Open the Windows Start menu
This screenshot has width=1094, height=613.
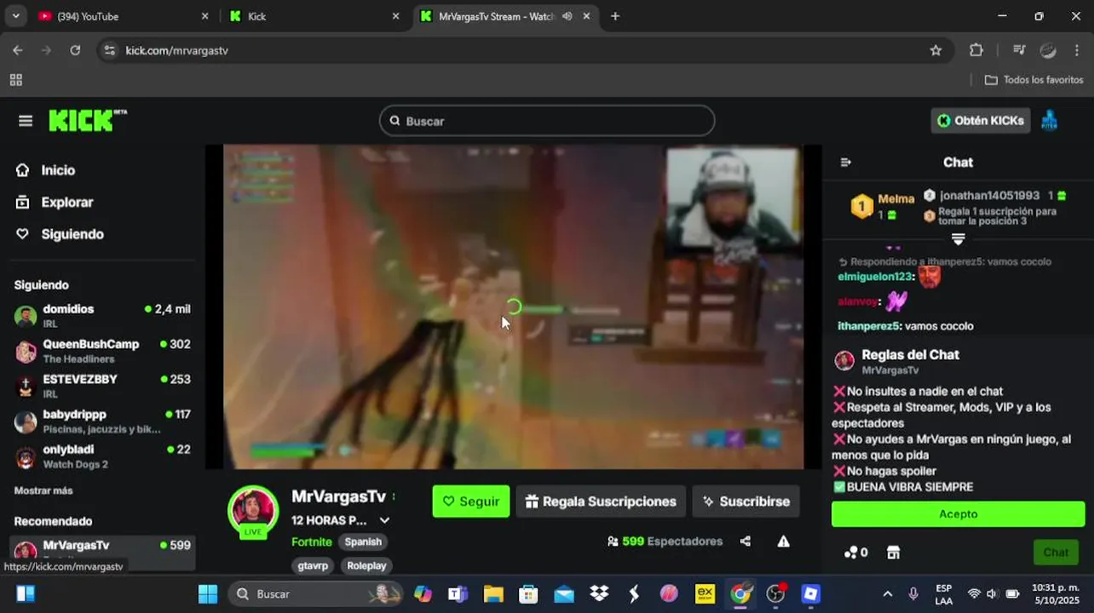pos(208,593)
